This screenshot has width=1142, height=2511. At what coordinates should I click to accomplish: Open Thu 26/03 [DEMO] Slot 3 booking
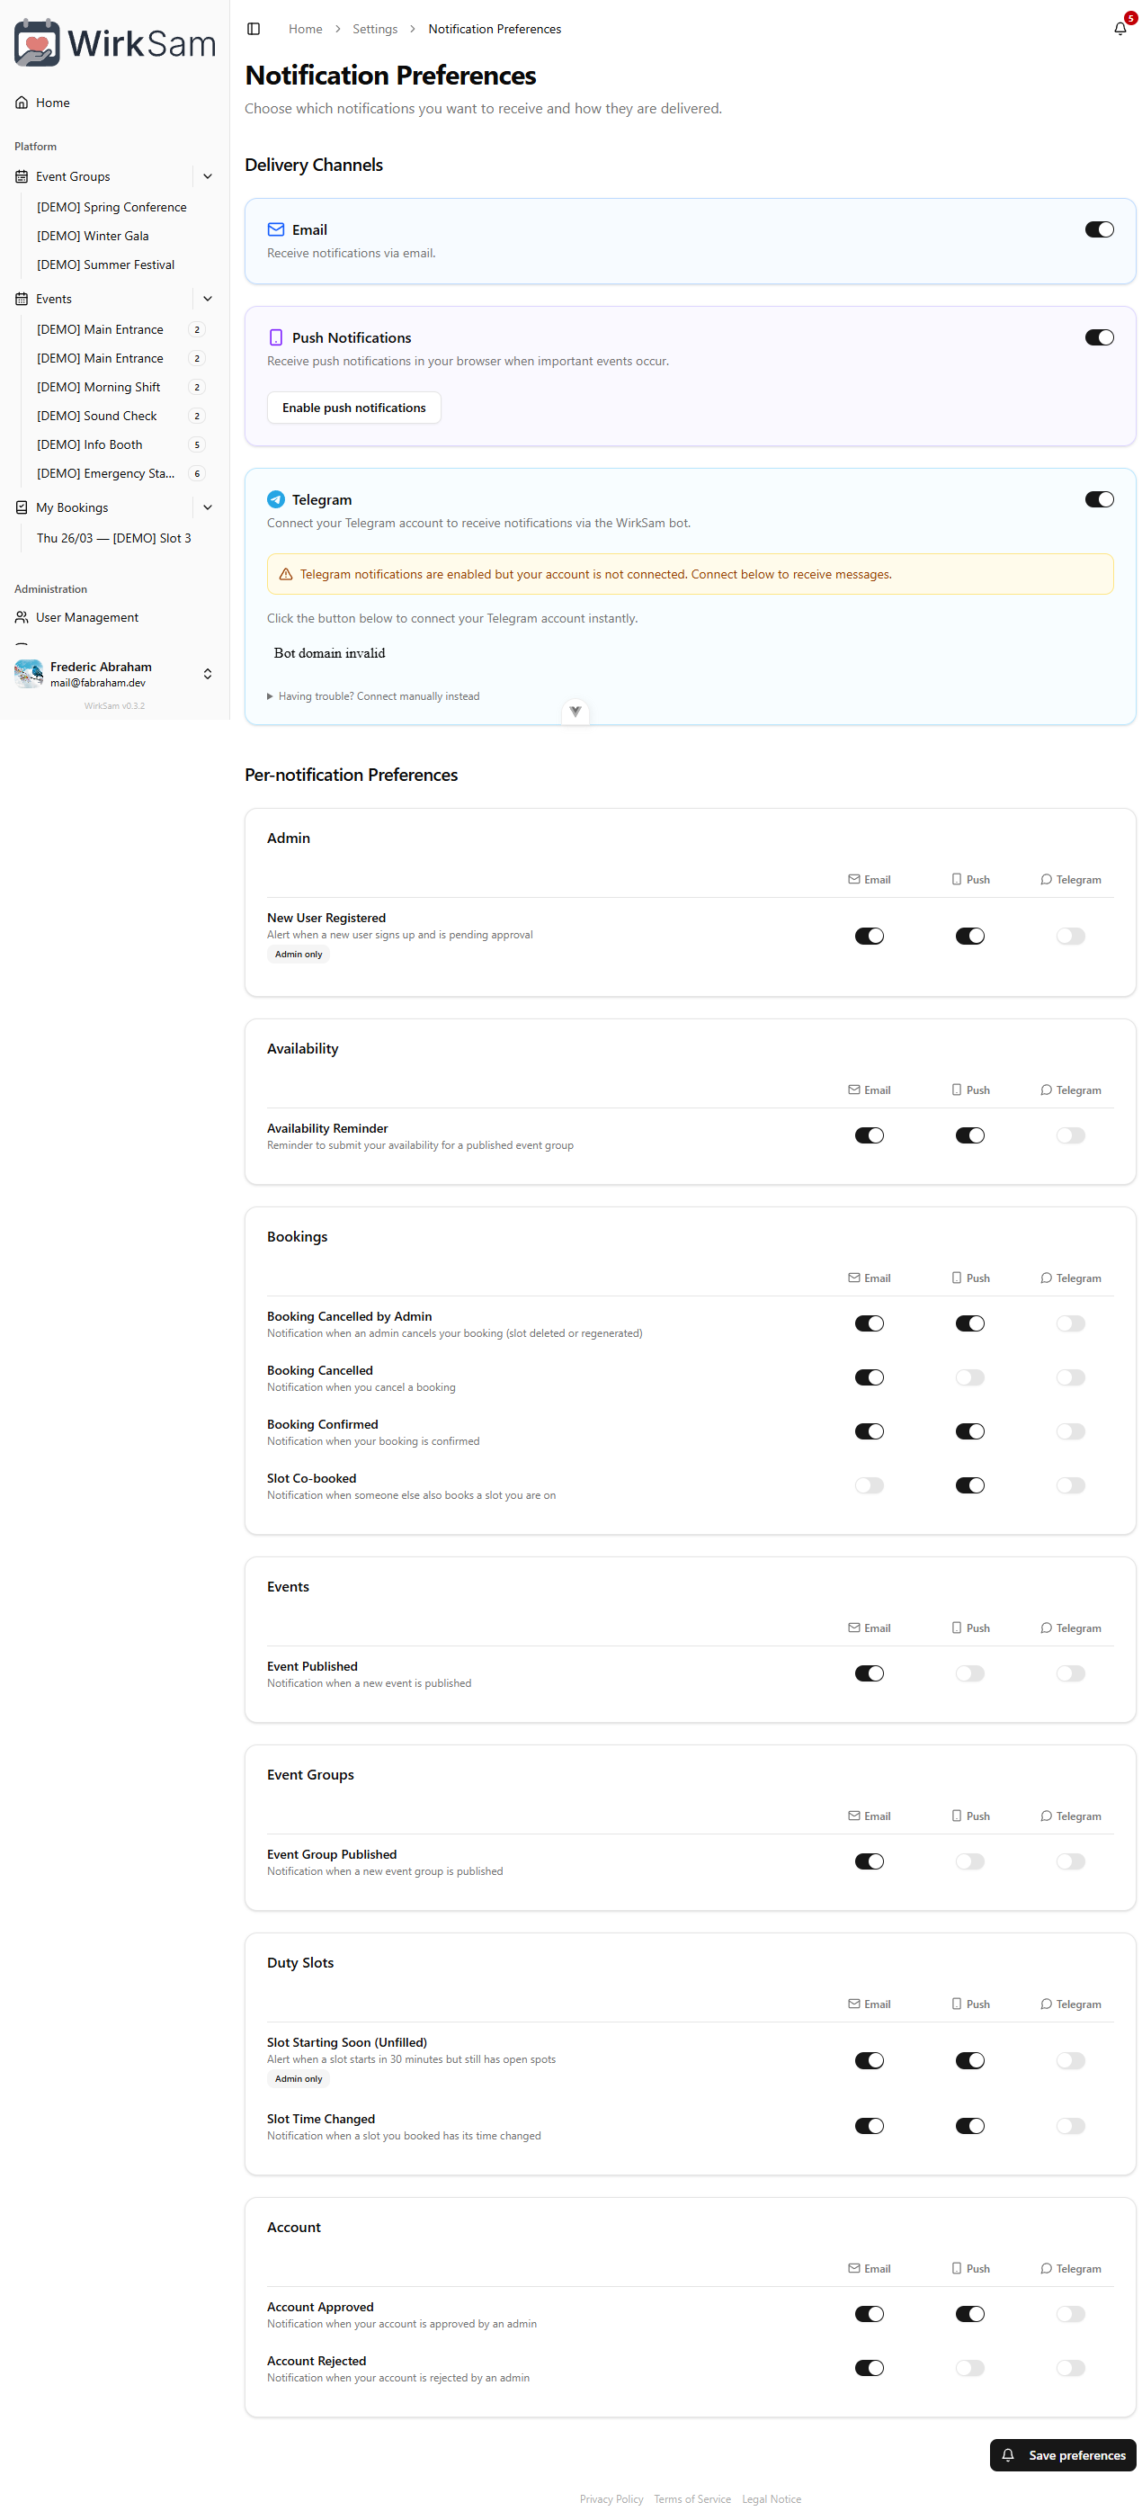[114, 539]
